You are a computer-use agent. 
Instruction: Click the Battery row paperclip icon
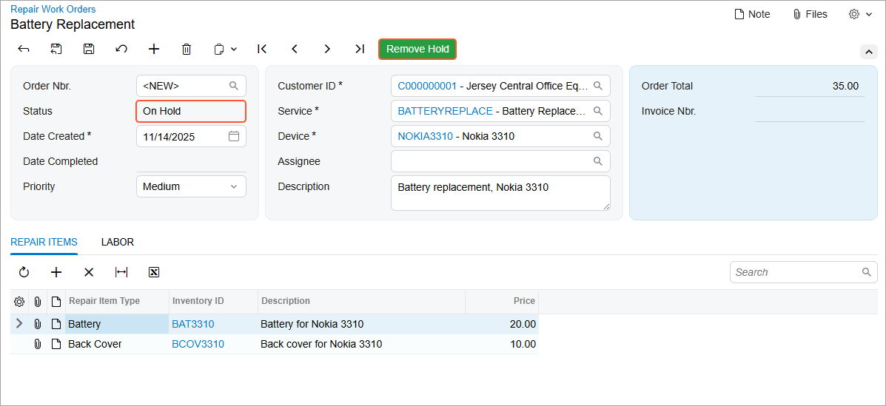(x=37, y=324)
